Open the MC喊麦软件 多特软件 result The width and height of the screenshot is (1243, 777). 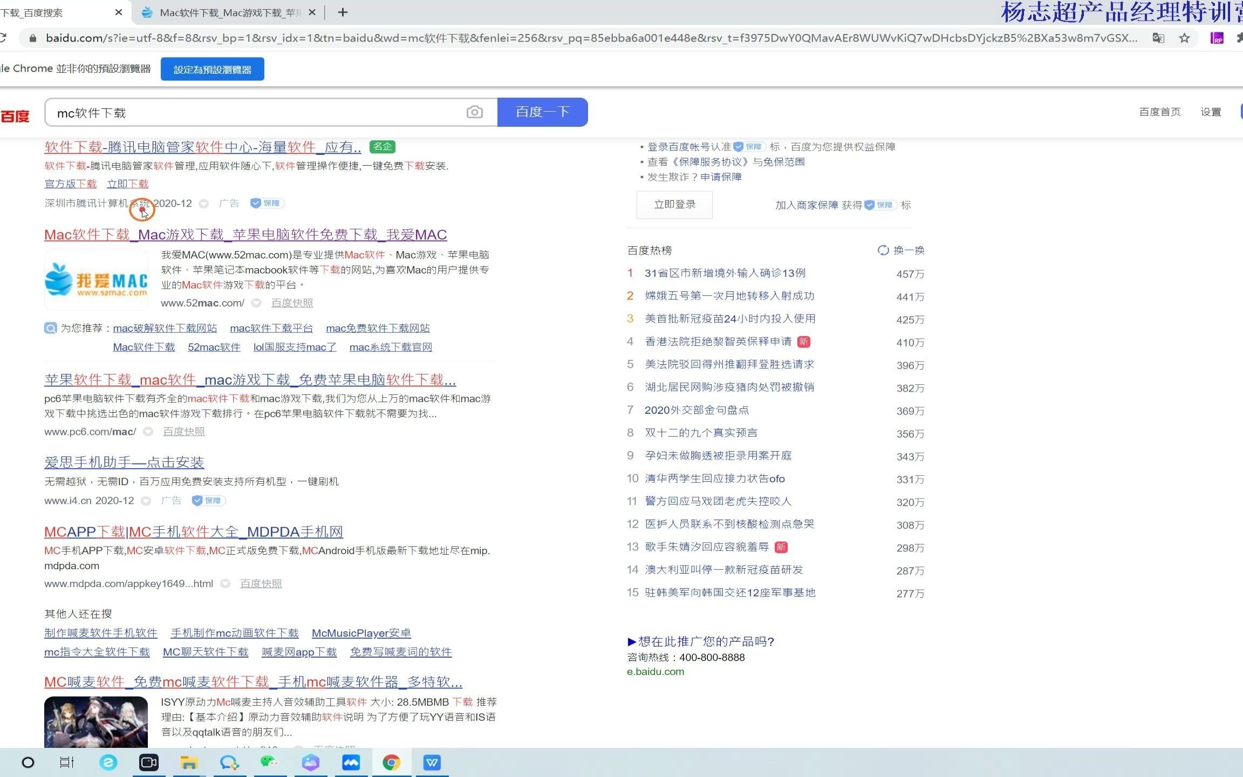pyautogui.click(x=253, y=682)
